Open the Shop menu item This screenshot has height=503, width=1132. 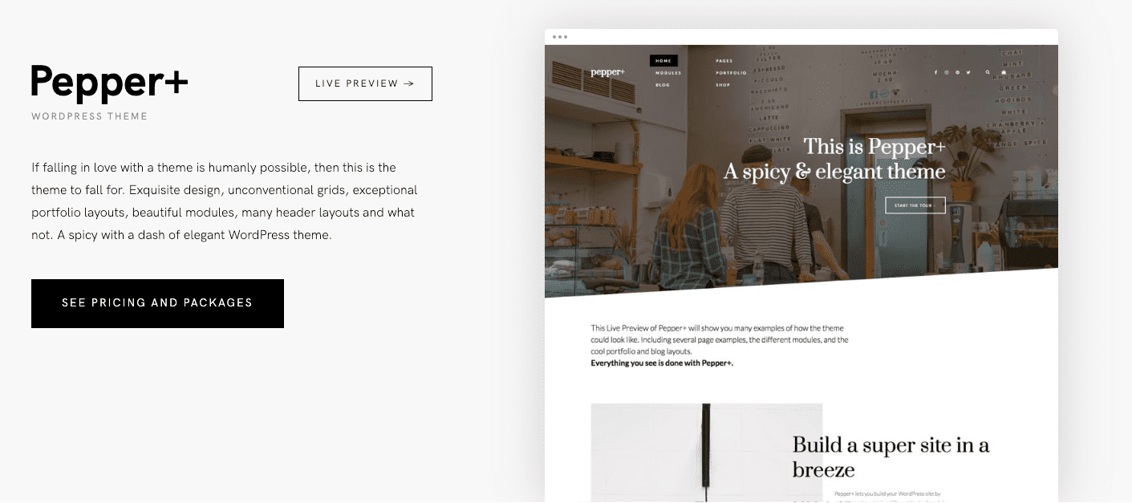pos(723,85)
